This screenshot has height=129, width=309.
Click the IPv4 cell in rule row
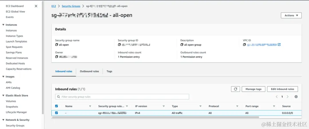pyautogui.click(x=138, y=113)
